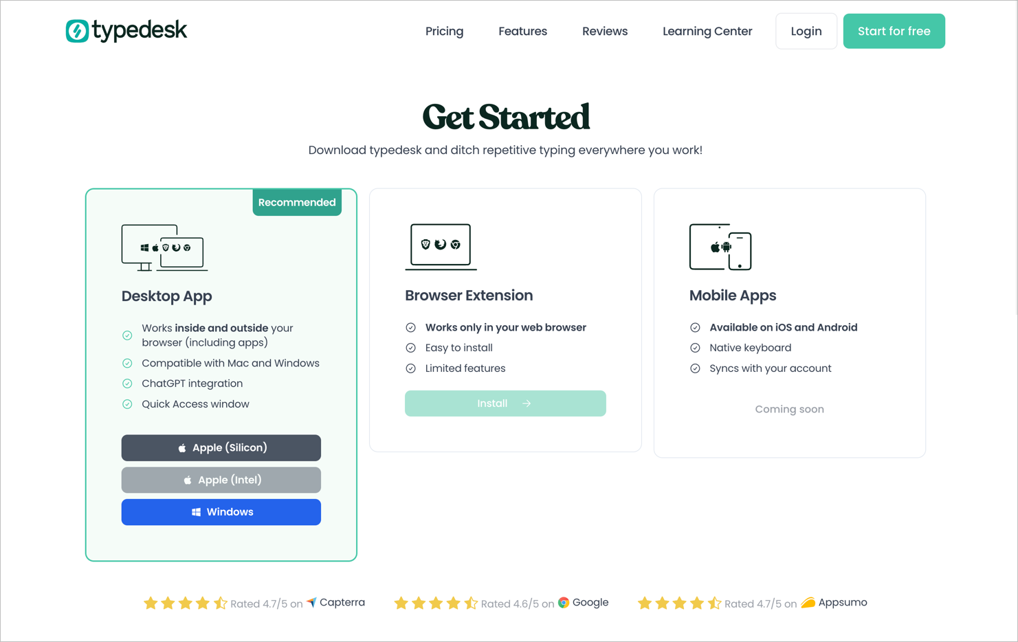Click the typedesk logo icon
The image size is (1018, 642).
(77, 31)
